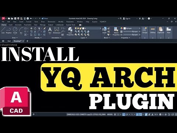Screen dimensions: 177x133
Task: Toggle the MODEL space button in status bar
Action: point(110,115)
